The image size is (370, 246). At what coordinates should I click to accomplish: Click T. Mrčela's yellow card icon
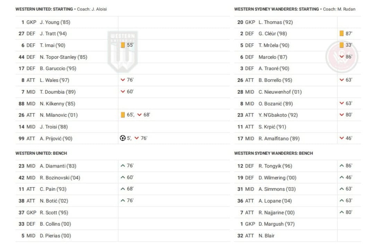pos(342,45)
